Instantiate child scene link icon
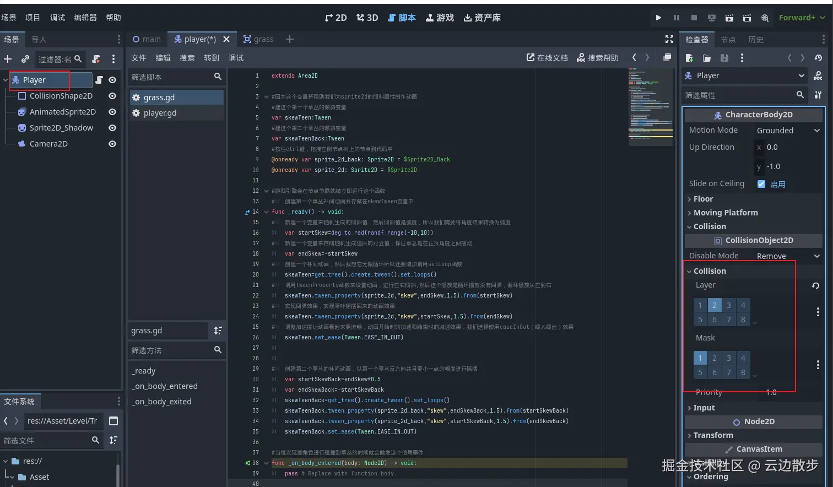The width and height of the screenshot is (833, 487). point(25,59)
